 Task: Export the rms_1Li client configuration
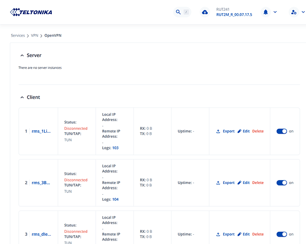tap(225, 131)
